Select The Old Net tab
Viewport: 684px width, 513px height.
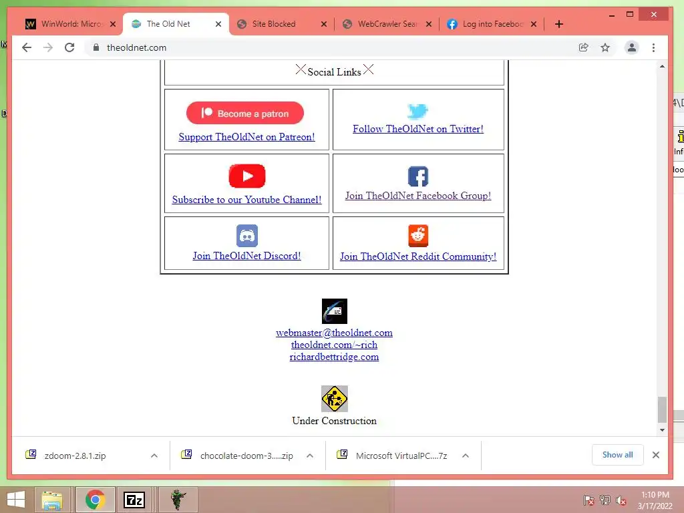[x=176, y=24]
